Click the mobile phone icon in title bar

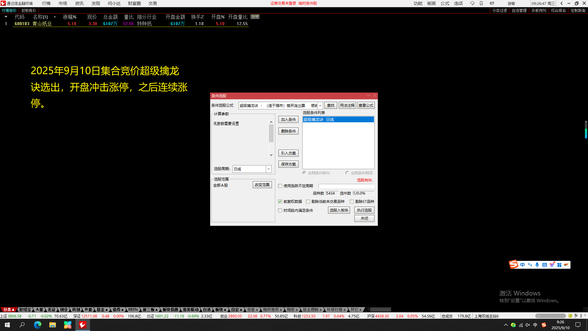click(481, 3)
